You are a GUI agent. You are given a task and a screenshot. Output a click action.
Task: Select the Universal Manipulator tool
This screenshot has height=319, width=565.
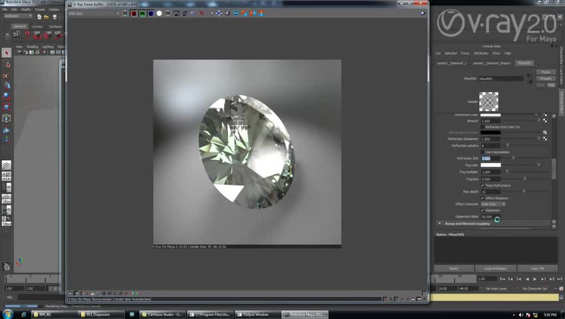7,118
